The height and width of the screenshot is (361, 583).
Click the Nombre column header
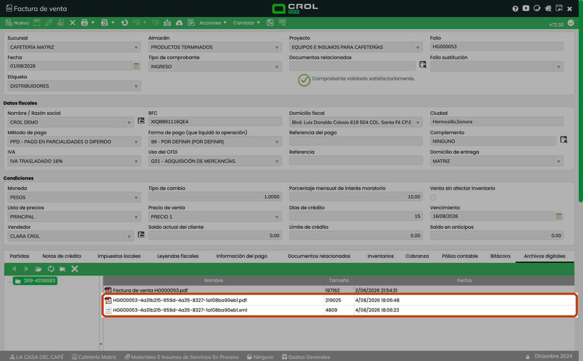point(213,280)
